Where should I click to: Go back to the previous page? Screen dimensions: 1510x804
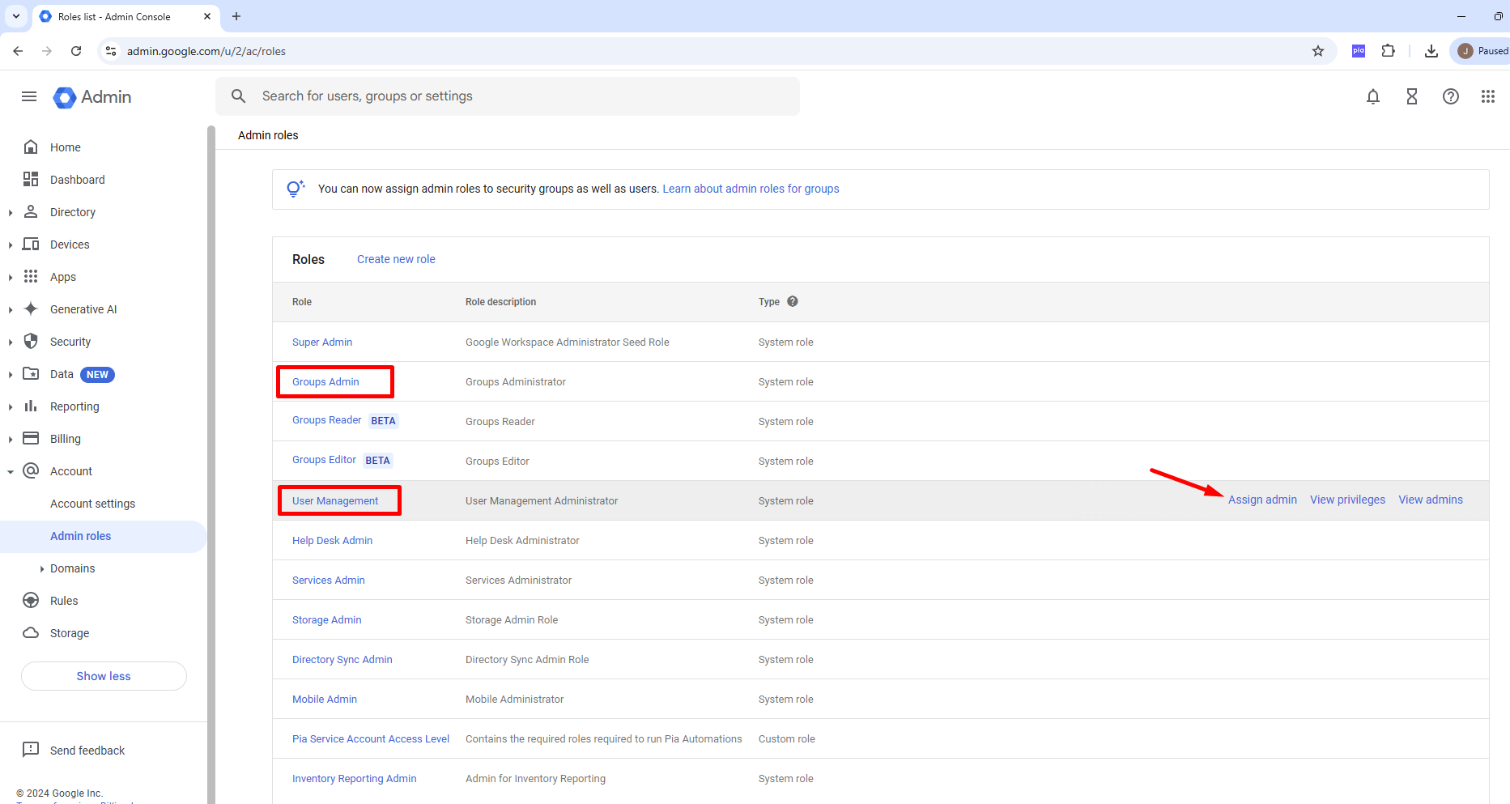[18, 51]
